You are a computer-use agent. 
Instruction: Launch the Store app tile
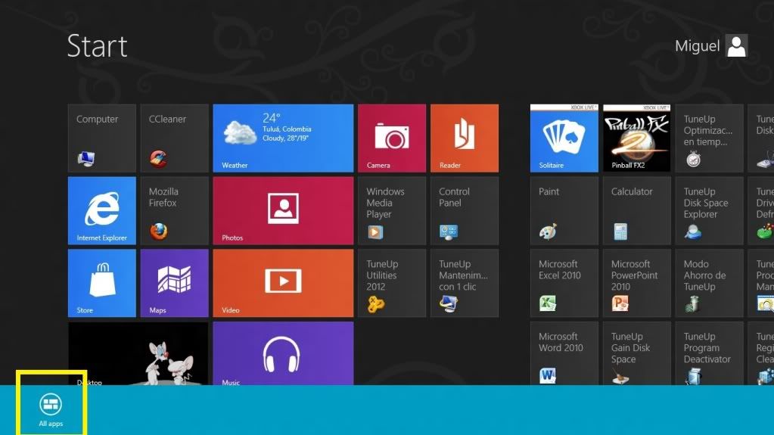(102, 283)
